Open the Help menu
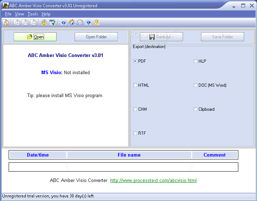The height and width of the screenshot is (201, 257). 46,14
